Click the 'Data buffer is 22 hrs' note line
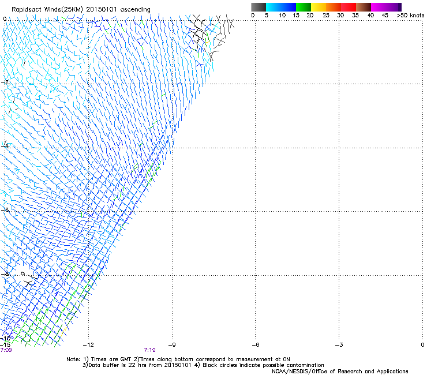Viewport: 427px width, 375px height. pyautogui.click(x=203, y=365)
